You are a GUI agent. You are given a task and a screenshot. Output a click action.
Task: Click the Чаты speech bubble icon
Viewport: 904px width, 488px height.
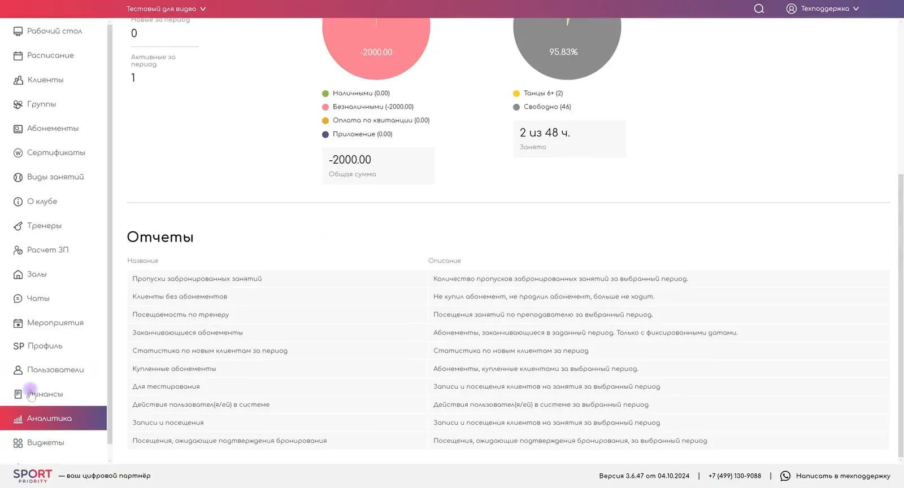pos(18,298)
